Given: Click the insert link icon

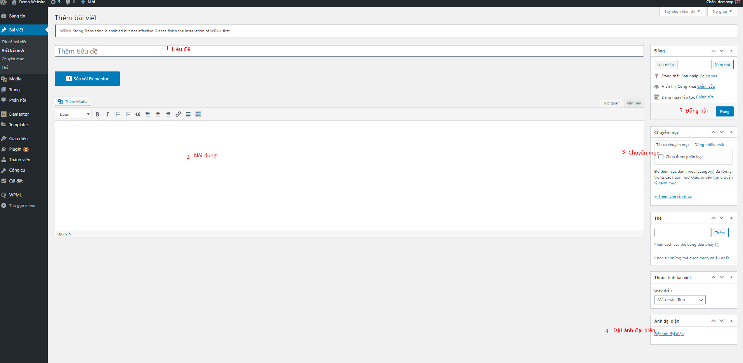Looking at the screenshot, I should coord(178,114).
